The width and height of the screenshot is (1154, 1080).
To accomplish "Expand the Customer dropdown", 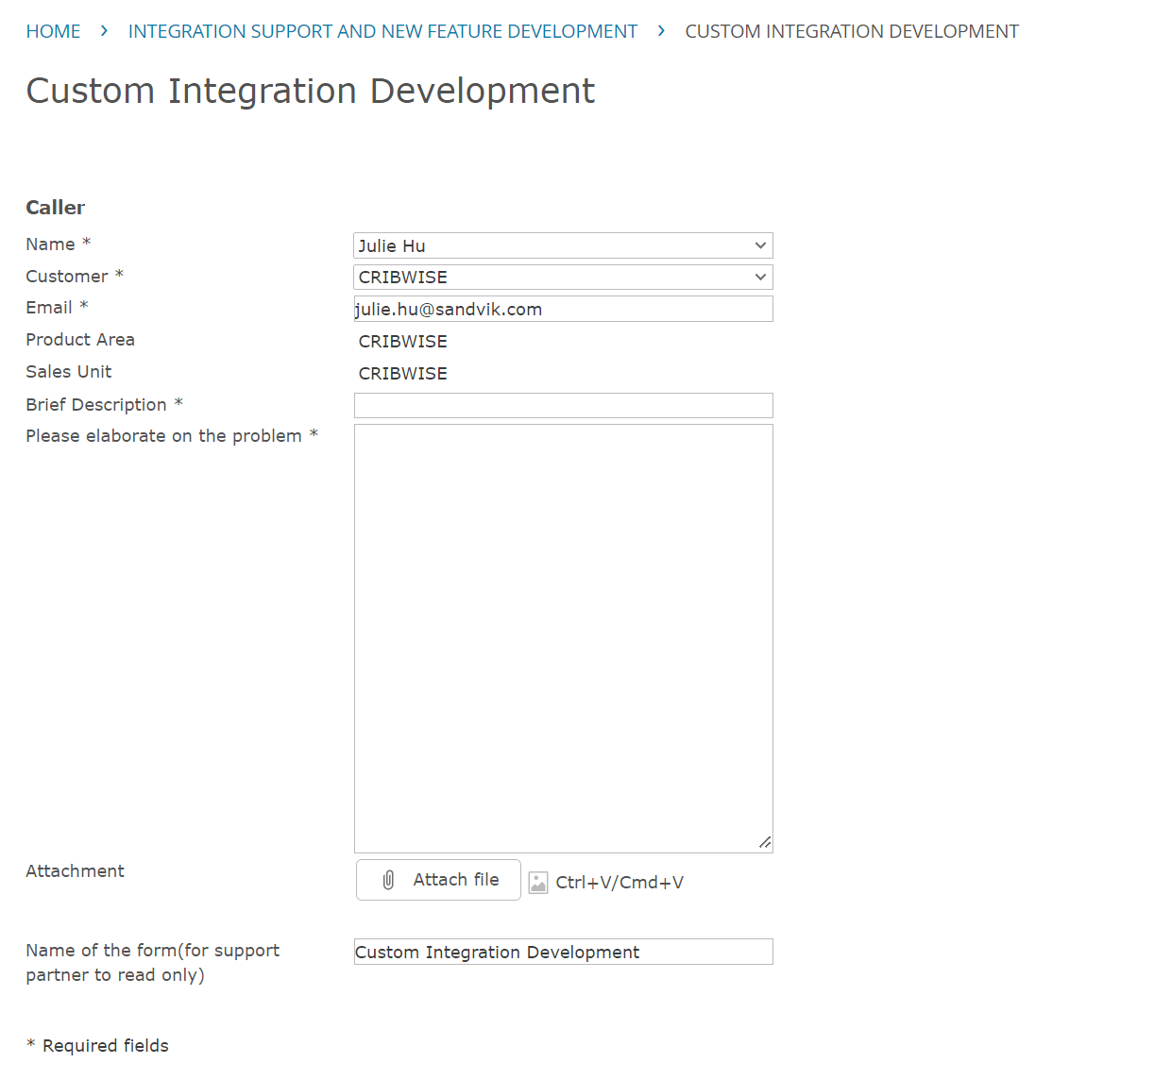I will coord(563,277).
